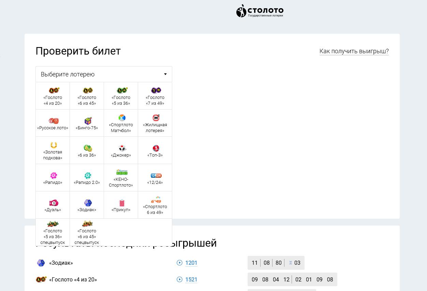Open draw 1521 results link
Image resolution: width=427 pixels, height=291 pixels.
click(x=191, y=279)
